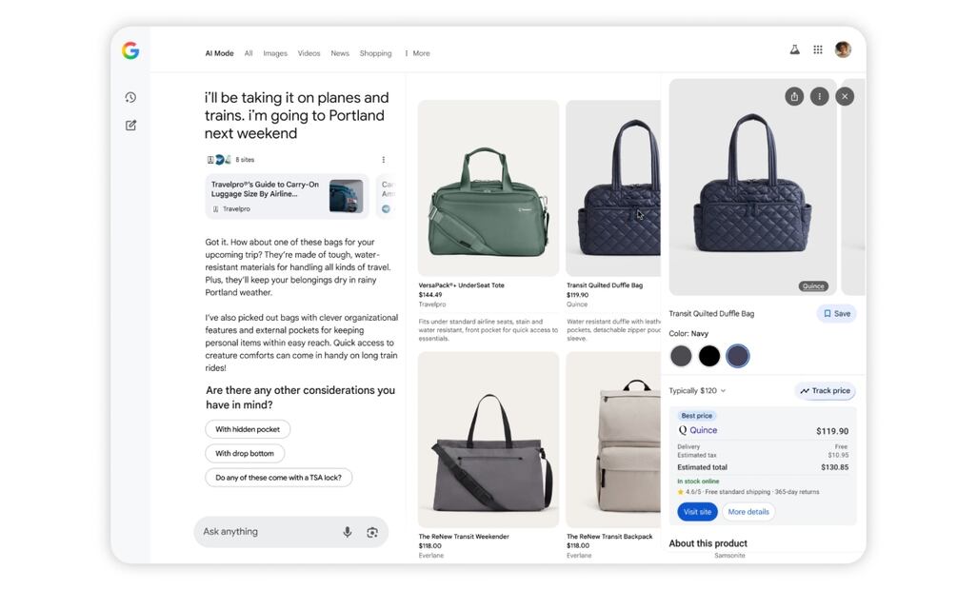Click the Track price button
This screenshot has width=977, height=590.
(x=825, y=391)
